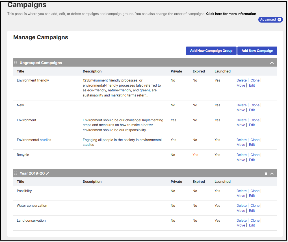Open Click here for more information link
This screenshot has width=288, height=242.
231,14
